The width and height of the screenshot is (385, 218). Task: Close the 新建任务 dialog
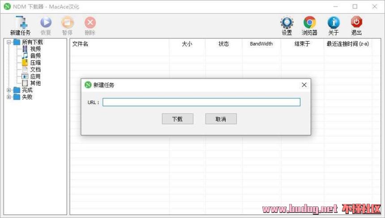(x=304, y=85)
